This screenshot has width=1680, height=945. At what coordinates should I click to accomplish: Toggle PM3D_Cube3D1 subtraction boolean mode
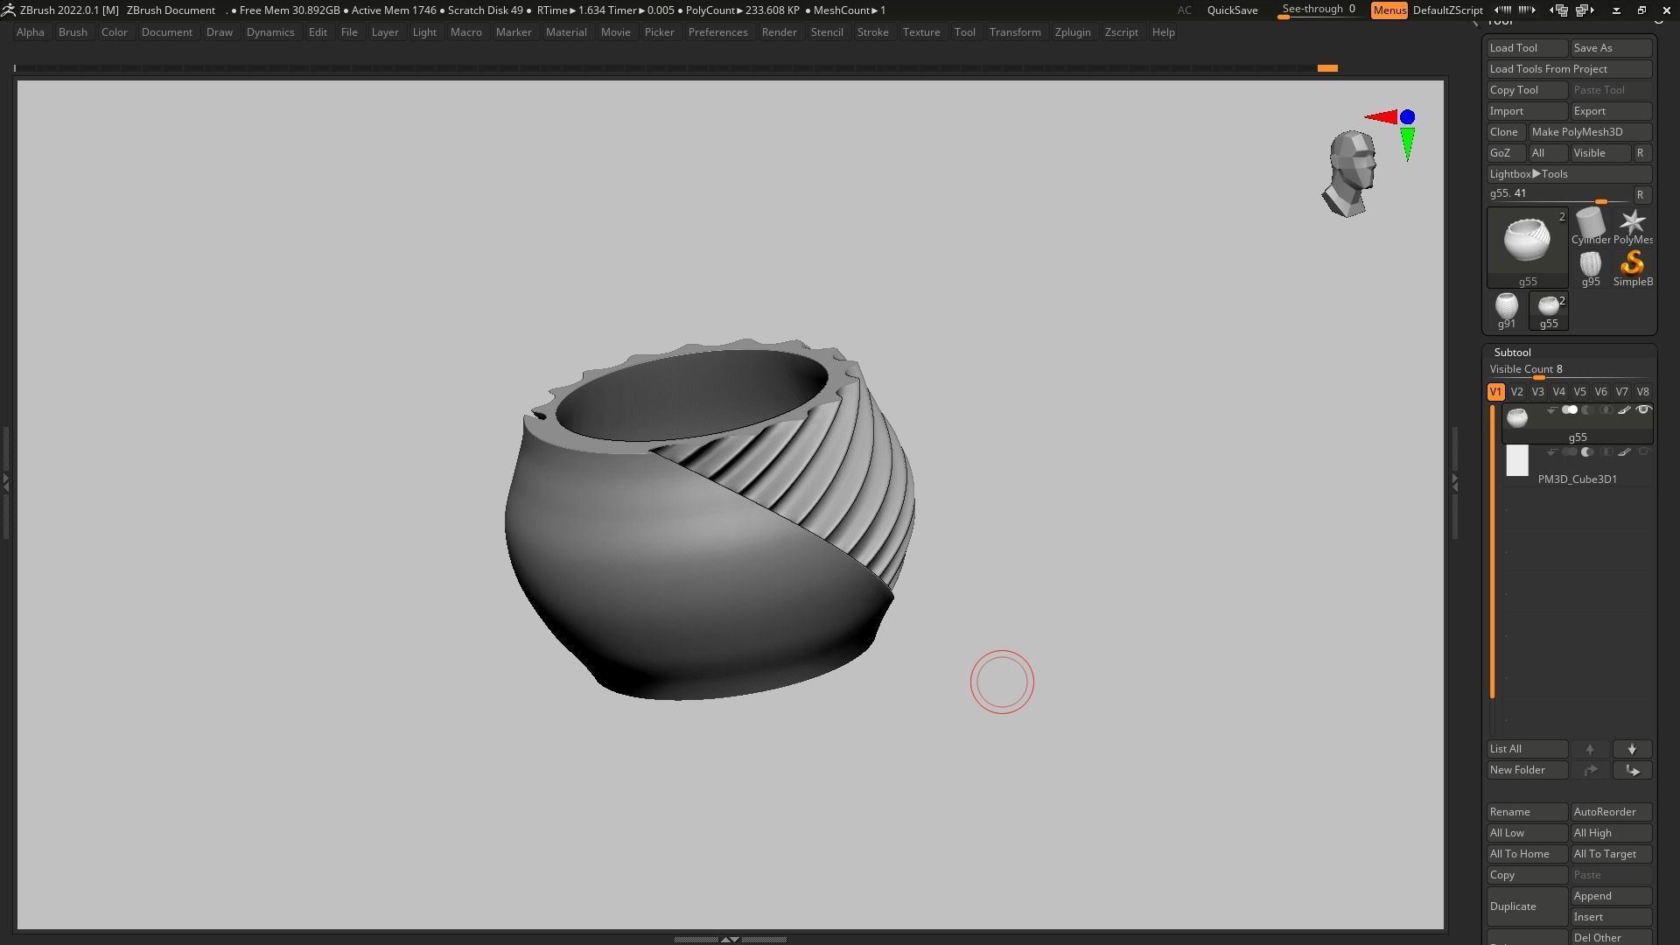[x=1587, y=451]
